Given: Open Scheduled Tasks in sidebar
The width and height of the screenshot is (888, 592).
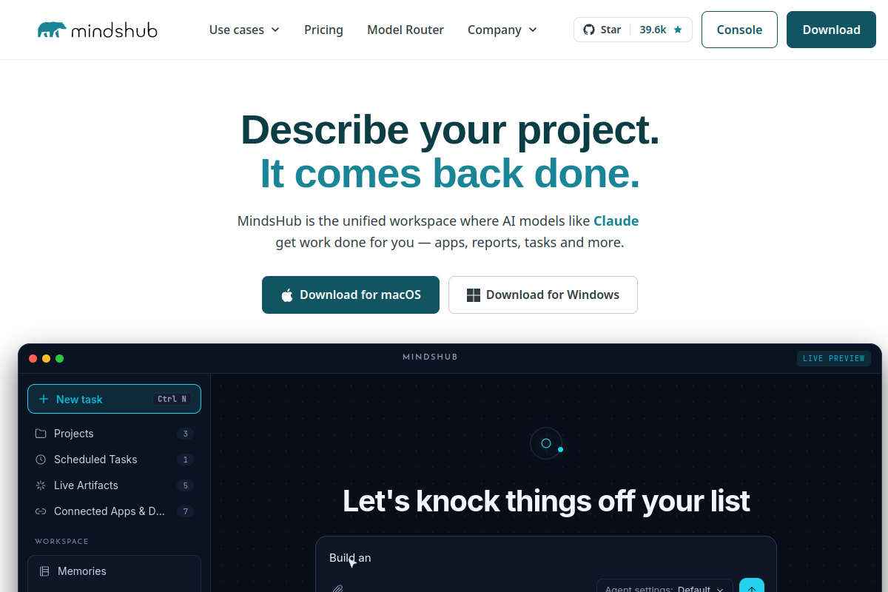Looking at the screenshot, I should (x=114, y=460).
